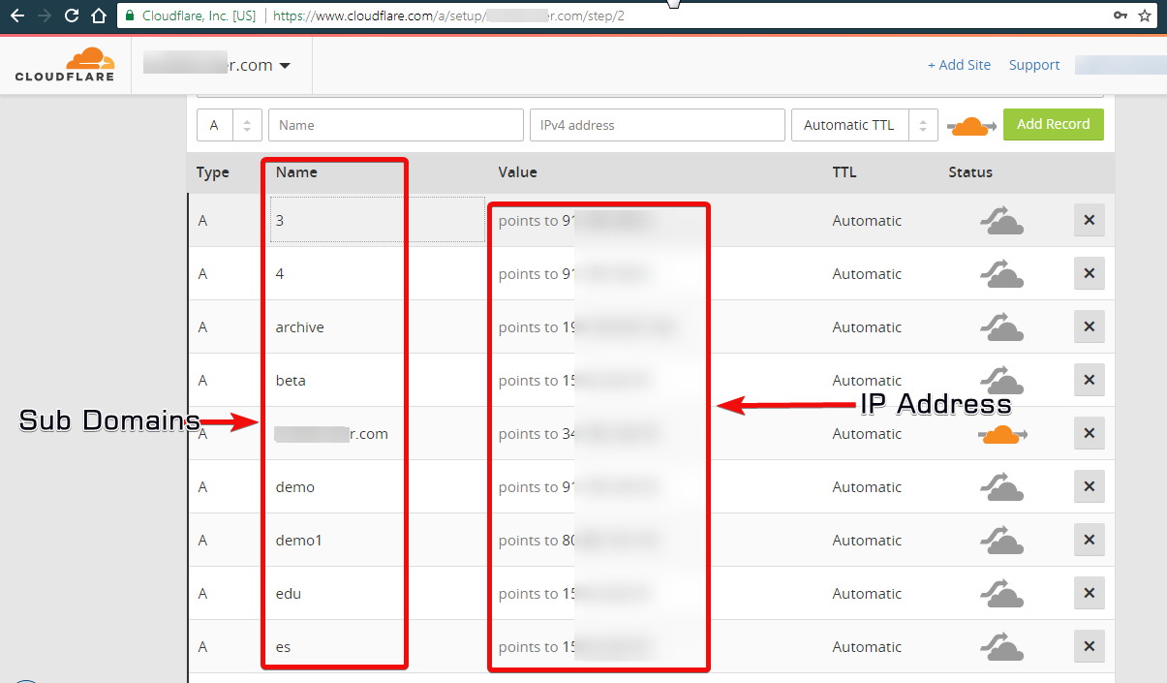Delete the es record with its X button
The width and height of the screenshot is (1167, 683).
[1089, 646]
